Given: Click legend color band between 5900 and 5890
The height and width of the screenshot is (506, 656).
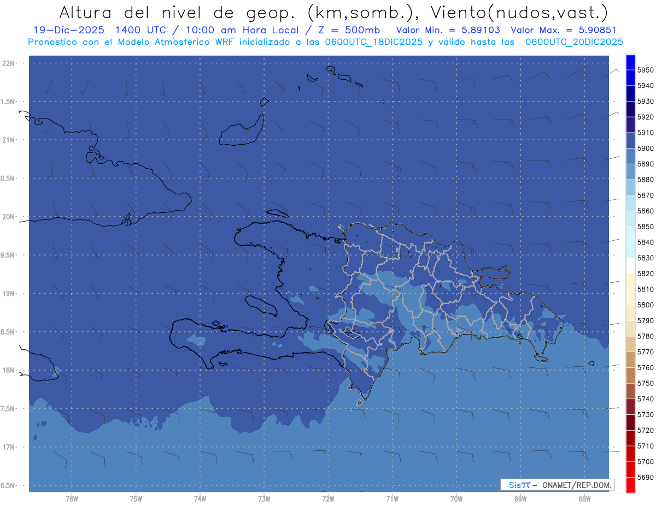Looking at the screenshot, I should coord(630,156).
